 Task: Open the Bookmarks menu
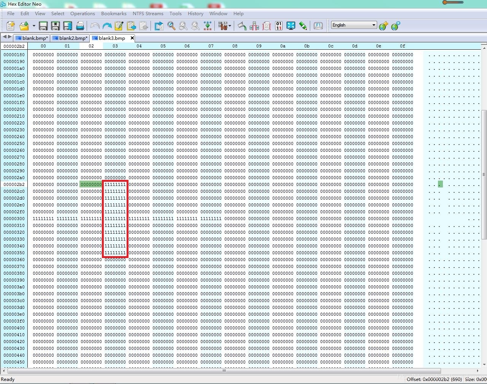point(114,13)
